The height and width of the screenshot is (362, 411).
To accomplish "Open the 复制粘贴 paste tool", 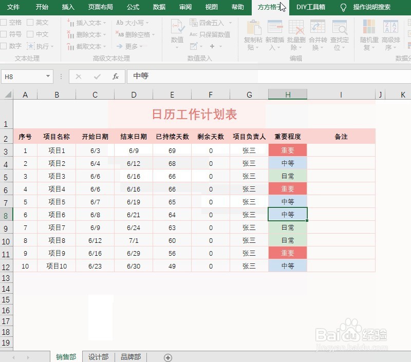I will click(253, 35).
